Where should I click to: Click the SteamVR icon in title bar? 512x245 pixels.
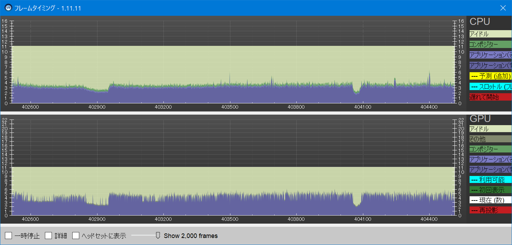point(8,8)
